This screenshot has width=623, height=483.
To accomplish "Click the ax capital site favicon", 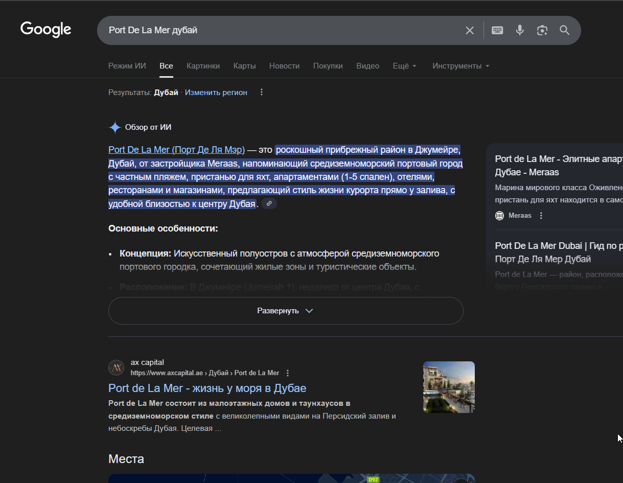I will [116, 367].
